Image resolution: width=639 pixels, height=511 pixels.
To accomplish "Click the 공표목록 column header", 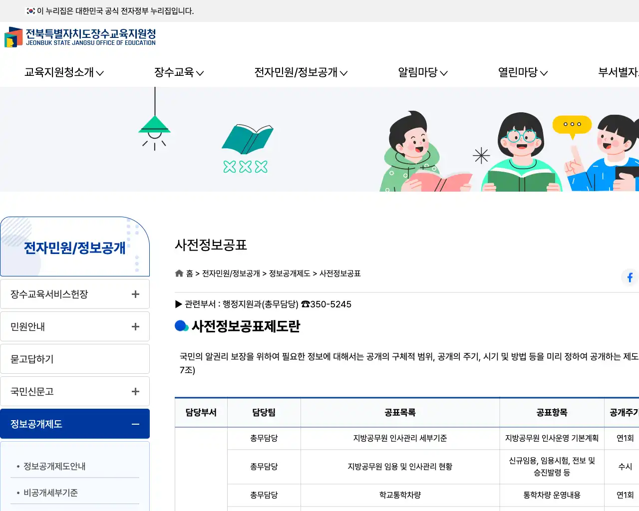I will tap(400, 412).
